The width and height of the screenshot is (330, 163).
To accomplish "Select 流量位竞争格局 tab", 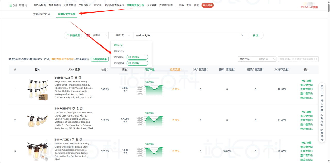I will pos(67,14).
